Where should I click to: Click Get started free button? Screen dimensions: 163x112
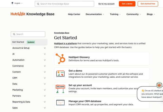click(x=148, y=4)
